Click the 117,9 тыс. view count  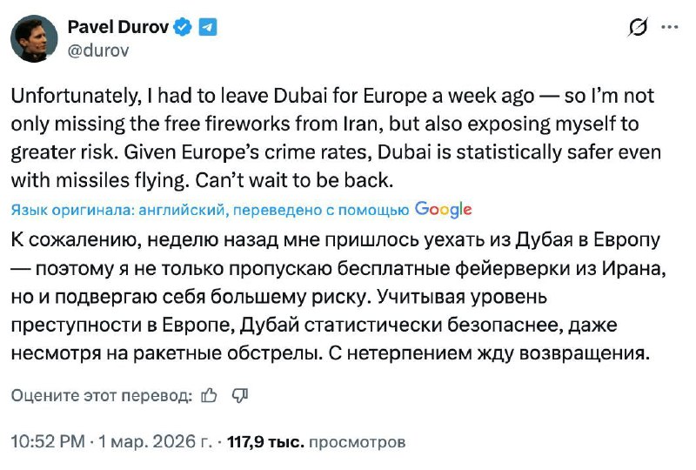coord(265,441)
